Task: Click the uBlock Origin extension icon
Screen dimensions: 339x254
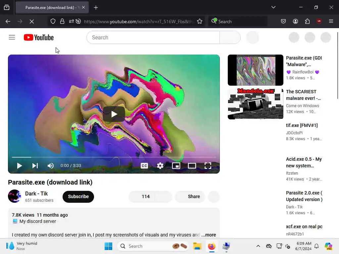Action: point(319,21)
